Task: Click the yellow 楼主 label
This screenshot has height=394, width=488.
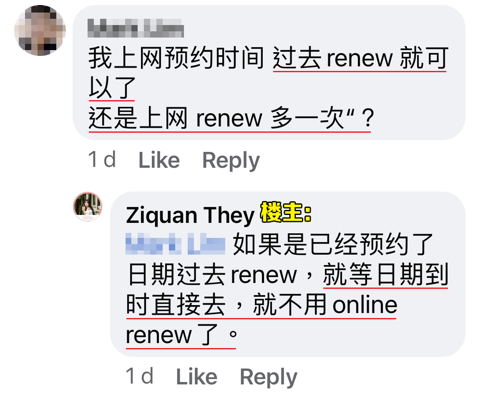Action: coord(286,212)
